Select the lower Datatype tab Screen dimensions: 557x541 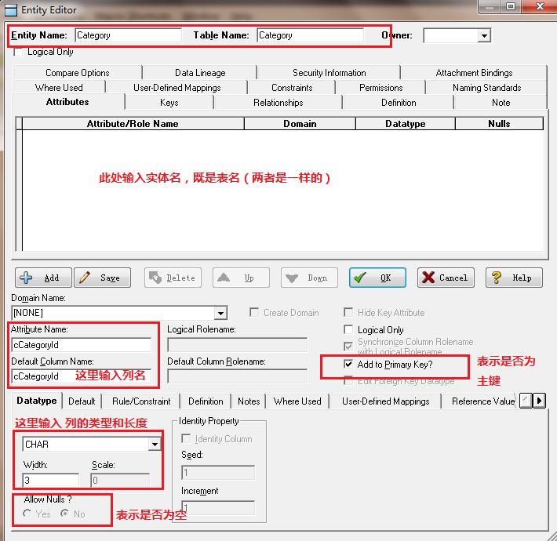(37, 401)
